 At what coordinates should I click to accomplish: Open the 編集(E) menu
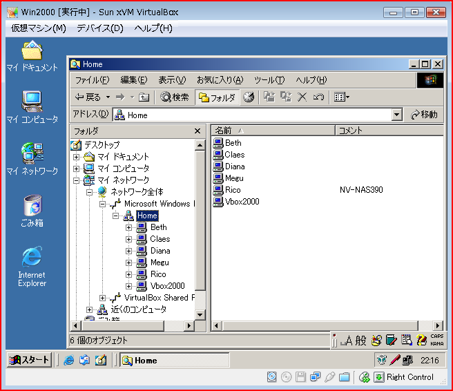coord(134,80)
